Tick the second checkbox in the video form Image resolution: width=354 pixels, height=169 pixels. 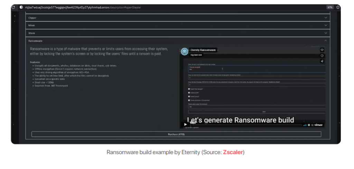pos(189,93)
